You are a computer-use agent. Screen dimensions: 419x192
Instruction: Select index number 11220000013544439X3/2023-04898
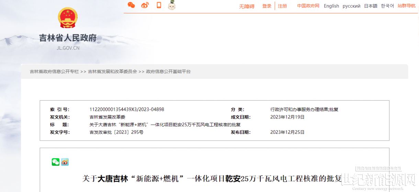127,110
